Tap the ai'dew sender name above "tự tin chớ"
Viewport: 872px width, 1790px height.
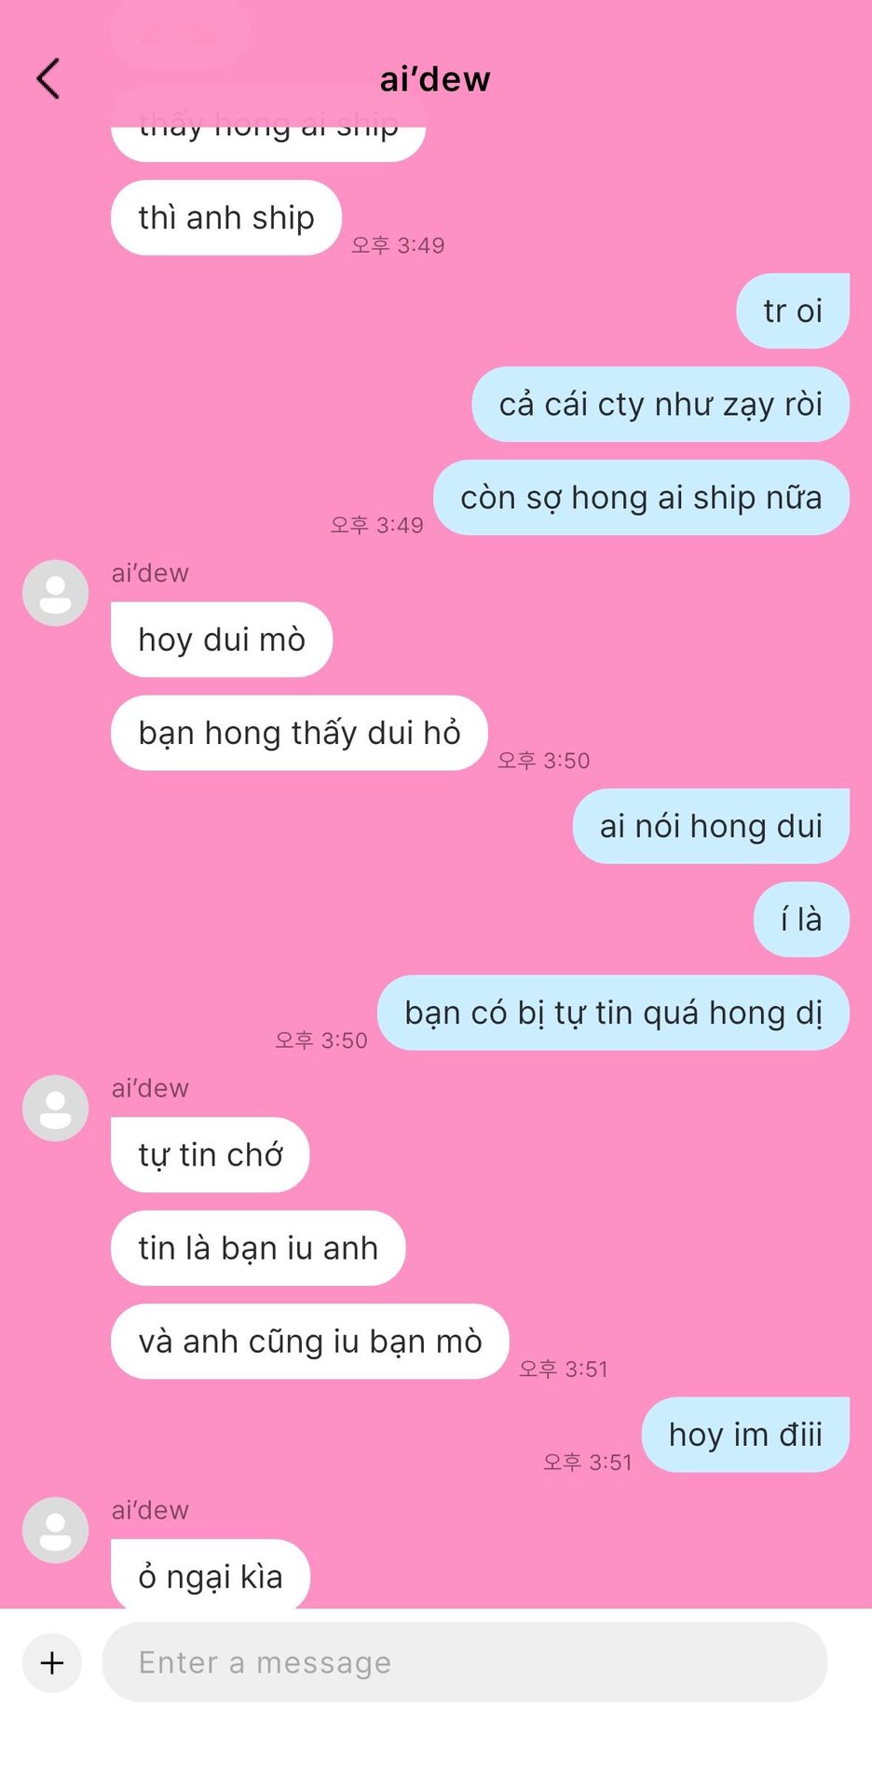[x=150, y=1088]
